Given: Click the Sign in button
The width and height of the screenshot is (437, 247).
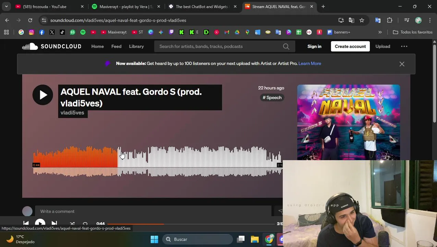Looking at the screenshot, I should 314,46.
